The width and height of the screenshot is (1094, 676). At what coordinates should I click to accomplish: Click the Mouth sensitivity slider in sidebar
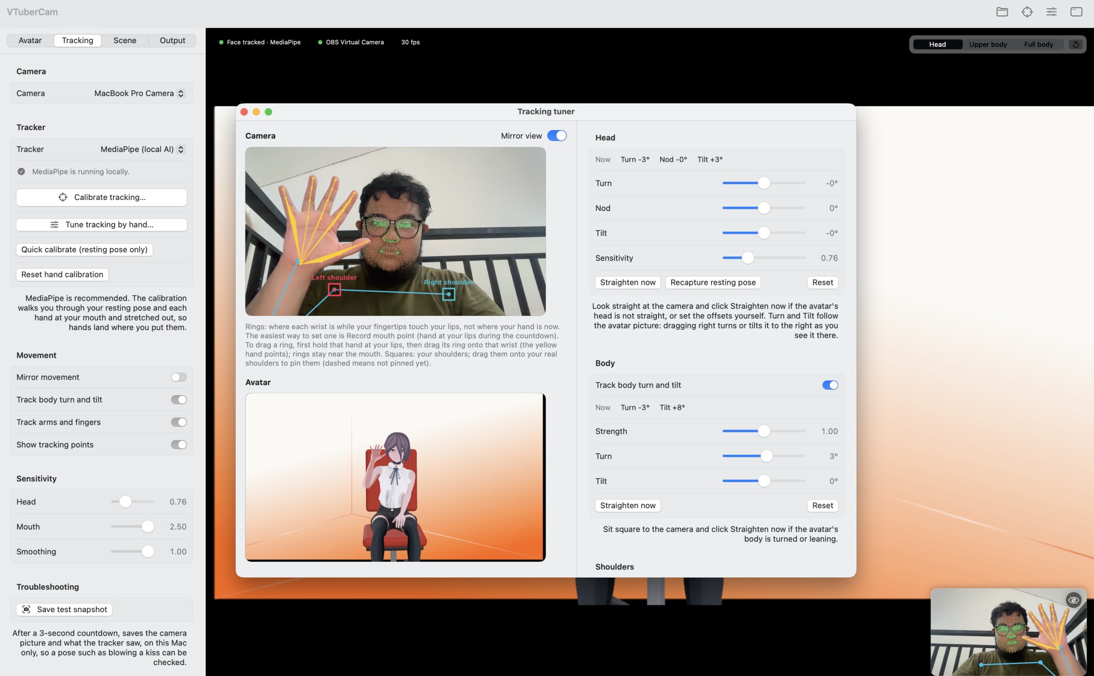point(132,527)
